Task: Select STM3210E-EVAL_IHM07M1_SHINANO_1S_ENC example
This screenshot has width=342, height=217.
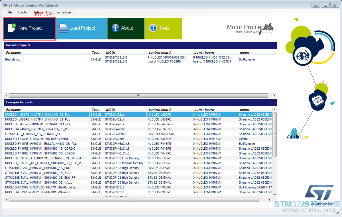Action: (x=139, y=168)
